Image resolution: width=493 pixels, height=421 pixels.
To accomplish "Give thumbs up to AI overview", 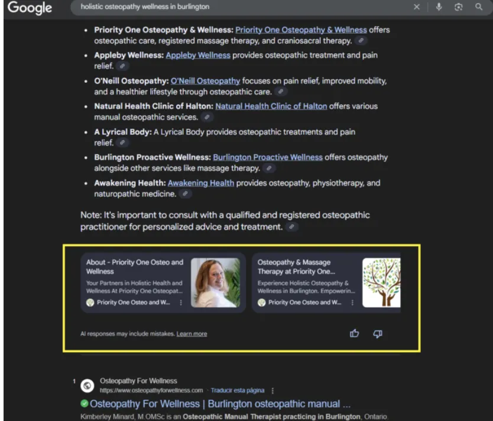I will [354, 333].
